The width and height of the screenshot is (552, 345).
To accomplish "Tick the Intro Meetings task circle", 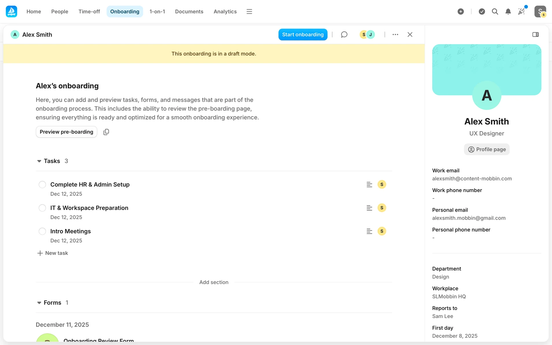I will pos(42,231).
